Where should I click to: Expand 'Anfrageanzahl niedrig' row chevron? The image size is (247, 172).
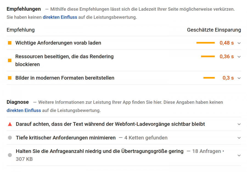[x=239, y=155]
